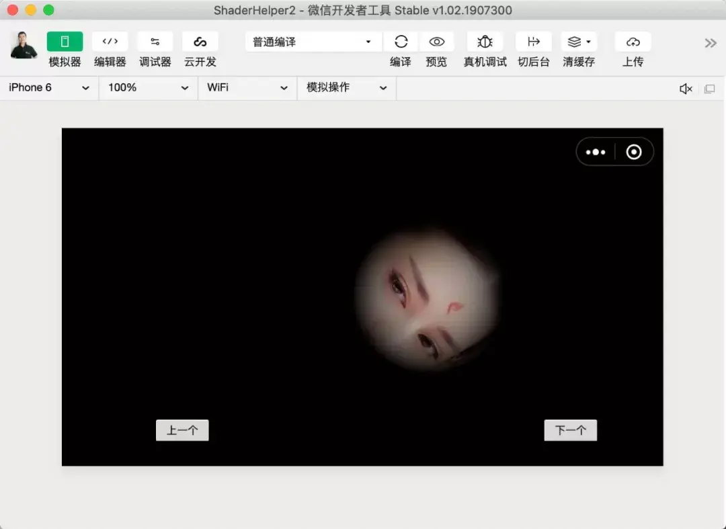The image size is (726, 529).
Task: Open the 100% zoom level dropdown
Action: point(147,88)
